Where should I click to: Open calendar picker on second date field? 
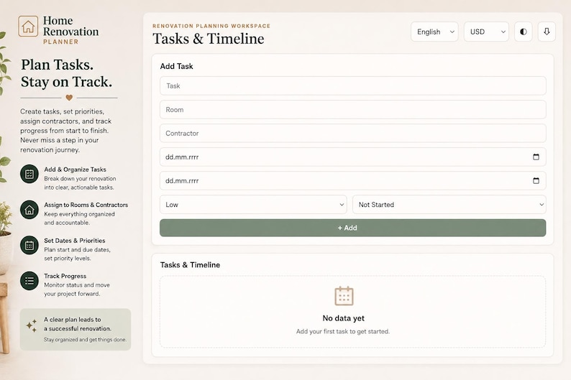[x=536, y=180]
